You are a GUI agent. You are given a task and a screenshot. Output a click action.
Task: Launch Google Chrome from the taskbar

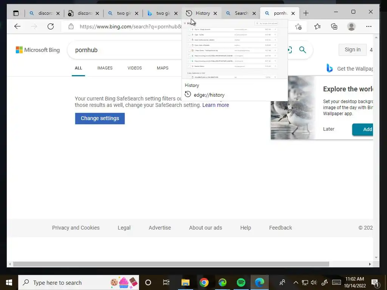[x=204, y=282]
